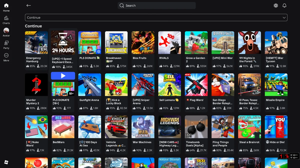
Task: Open RIVALS game thumbnail
Action: pyautogui.click(x=169, y=43)
